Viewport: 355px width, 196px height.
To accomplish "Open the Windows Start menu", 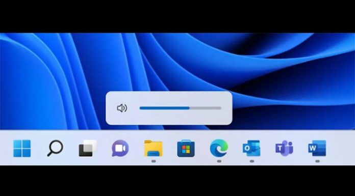I will click(22, 148).
